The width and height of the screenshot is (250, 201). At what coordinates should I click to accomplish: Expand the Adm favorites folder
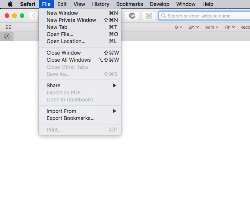(x=212, y=27)
